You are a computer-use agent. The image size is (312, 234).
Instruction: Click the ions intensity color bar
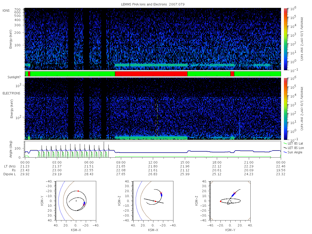coord(285,39)
